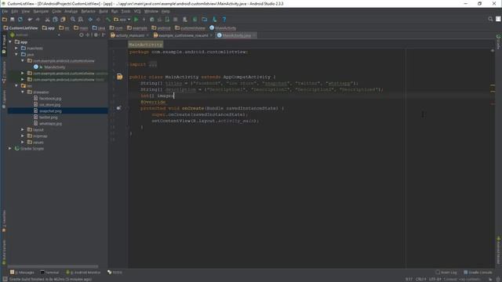
Task: Expand the Gradle Scripts node
Action: (x=10, y=148)
